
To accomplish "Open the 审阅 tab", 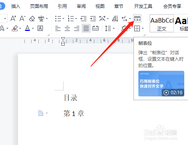I will coord(81,6).
